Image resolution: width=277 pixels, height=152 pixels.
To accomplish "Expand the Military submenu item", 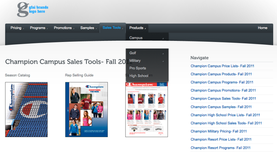I will pos(147,61).
